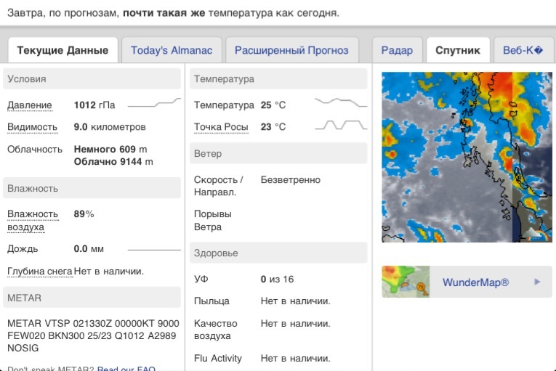This screenshot has height=371, width=556.
Task: Click the Точка Росы label
Action: click(x=221, y=127)
